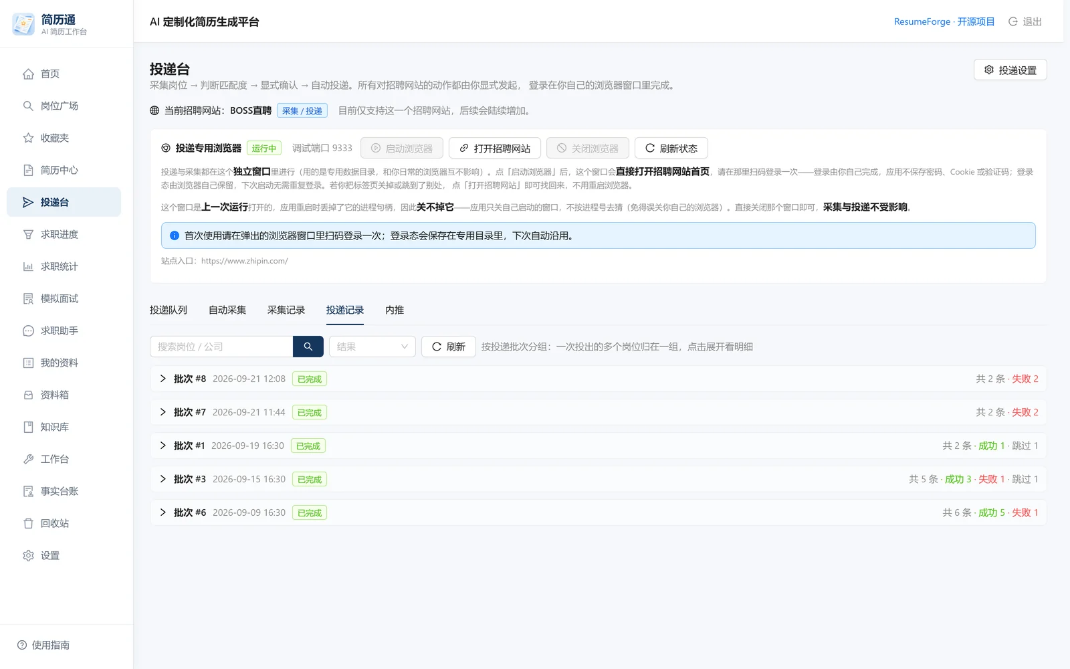Open ResumeForge · 开源项目 link

coord(944,21)
